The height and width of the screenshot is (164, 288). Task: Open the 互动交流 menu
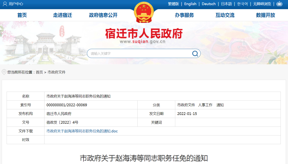pos(225,15)
